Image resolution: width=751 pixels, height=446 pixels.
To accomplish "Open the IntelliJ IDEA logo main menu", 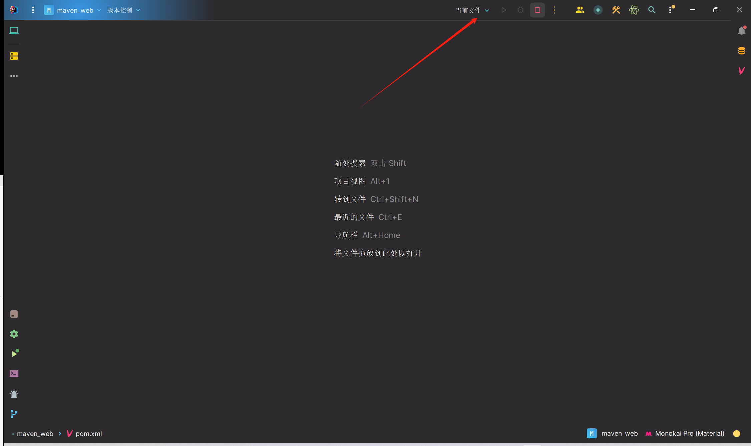I will tap(14, 10).
